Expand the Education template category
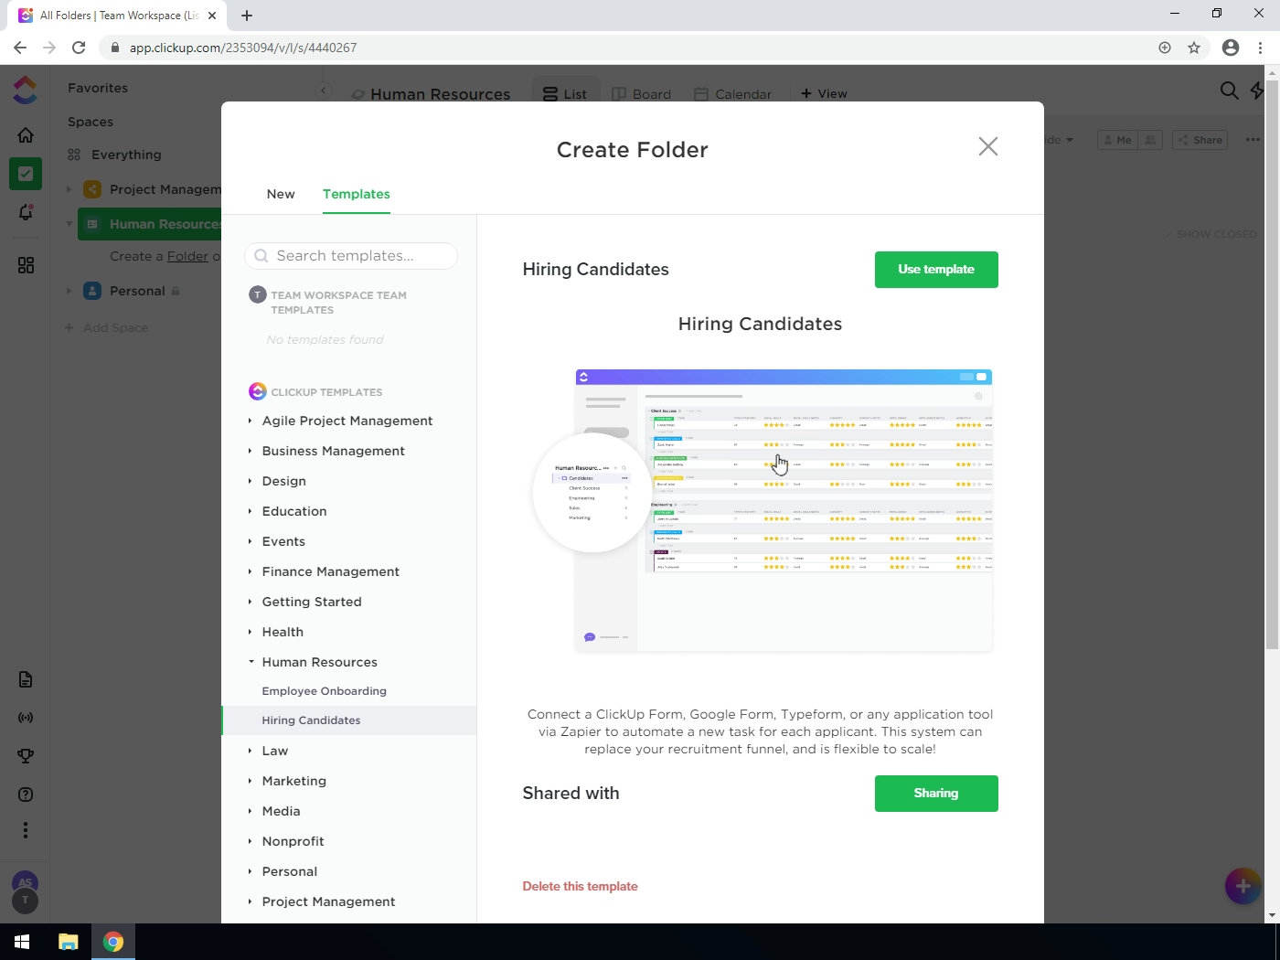Image resolution: width=1280 pixels, height=960 pixels. 293,511
